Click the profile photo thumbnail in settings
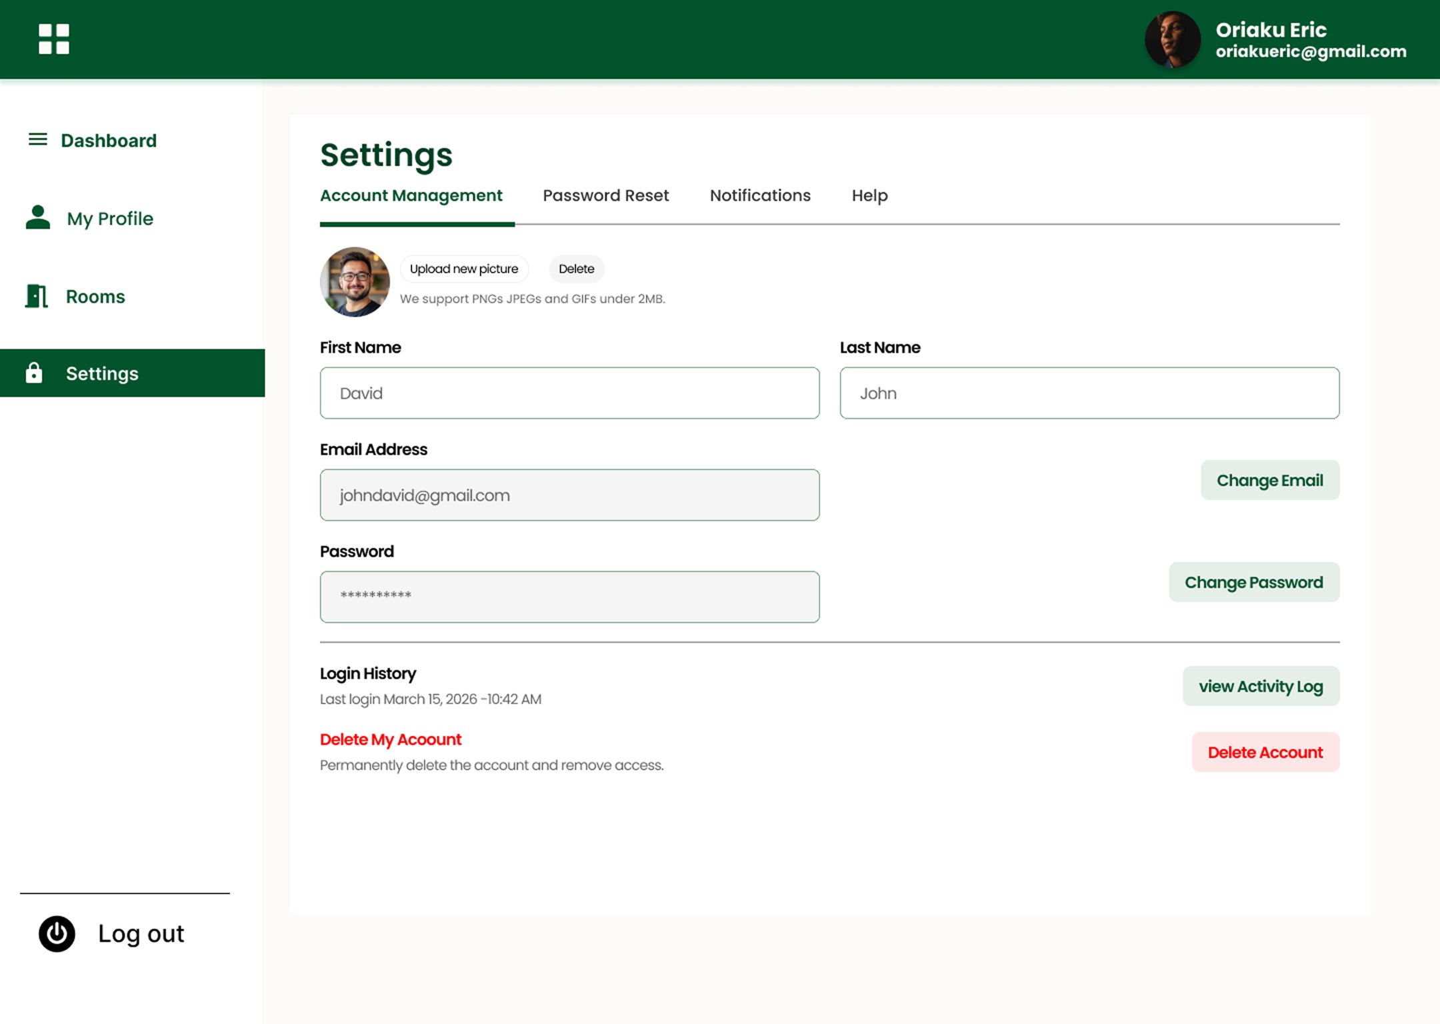 (x=355, y=282)
